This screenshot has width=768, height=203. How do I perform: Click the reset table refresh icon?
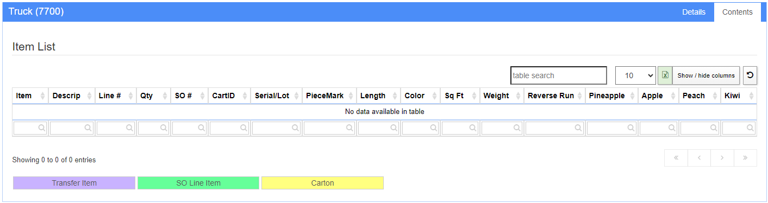pos(750,75)
